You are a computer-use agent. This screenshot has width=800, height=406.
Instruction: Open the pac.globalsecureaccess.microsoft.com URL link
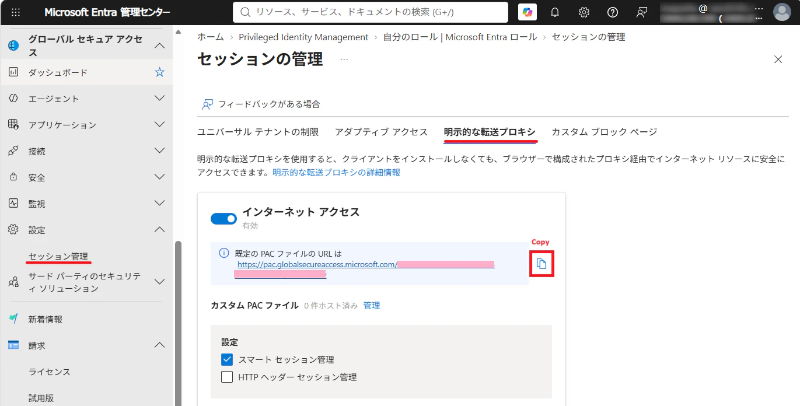[317, 264]
